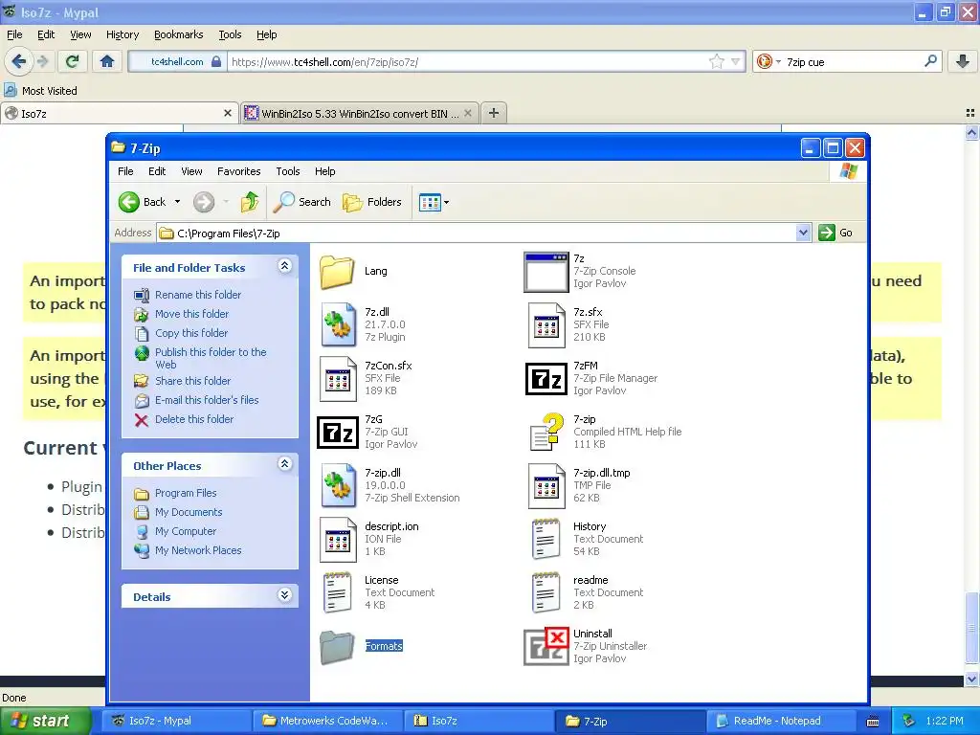980x735 pixels.
Task: Open the browser URL history dropdown arrow
Action: (x=736, y=61)
